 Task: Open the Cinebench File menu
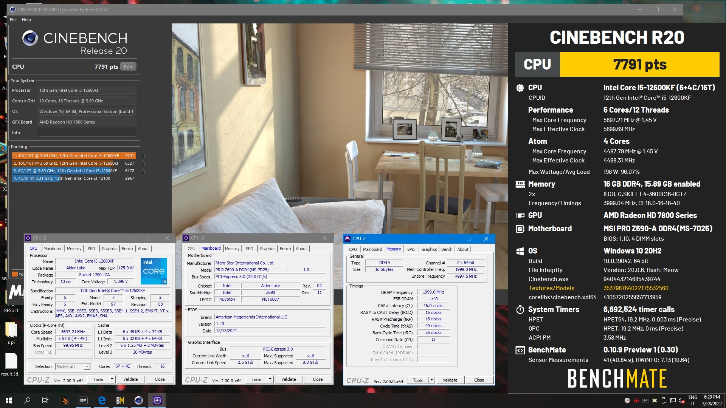[13, 20]
